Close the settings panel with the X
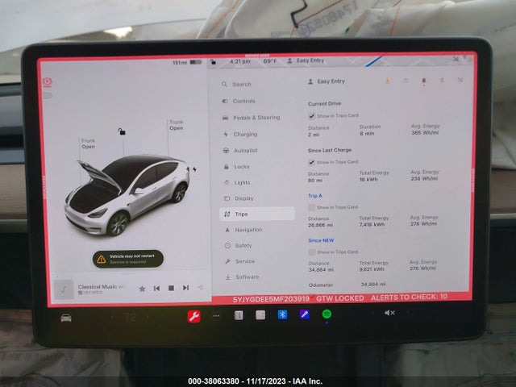Screen dimensions: 516x387 [x=460, y=80]
